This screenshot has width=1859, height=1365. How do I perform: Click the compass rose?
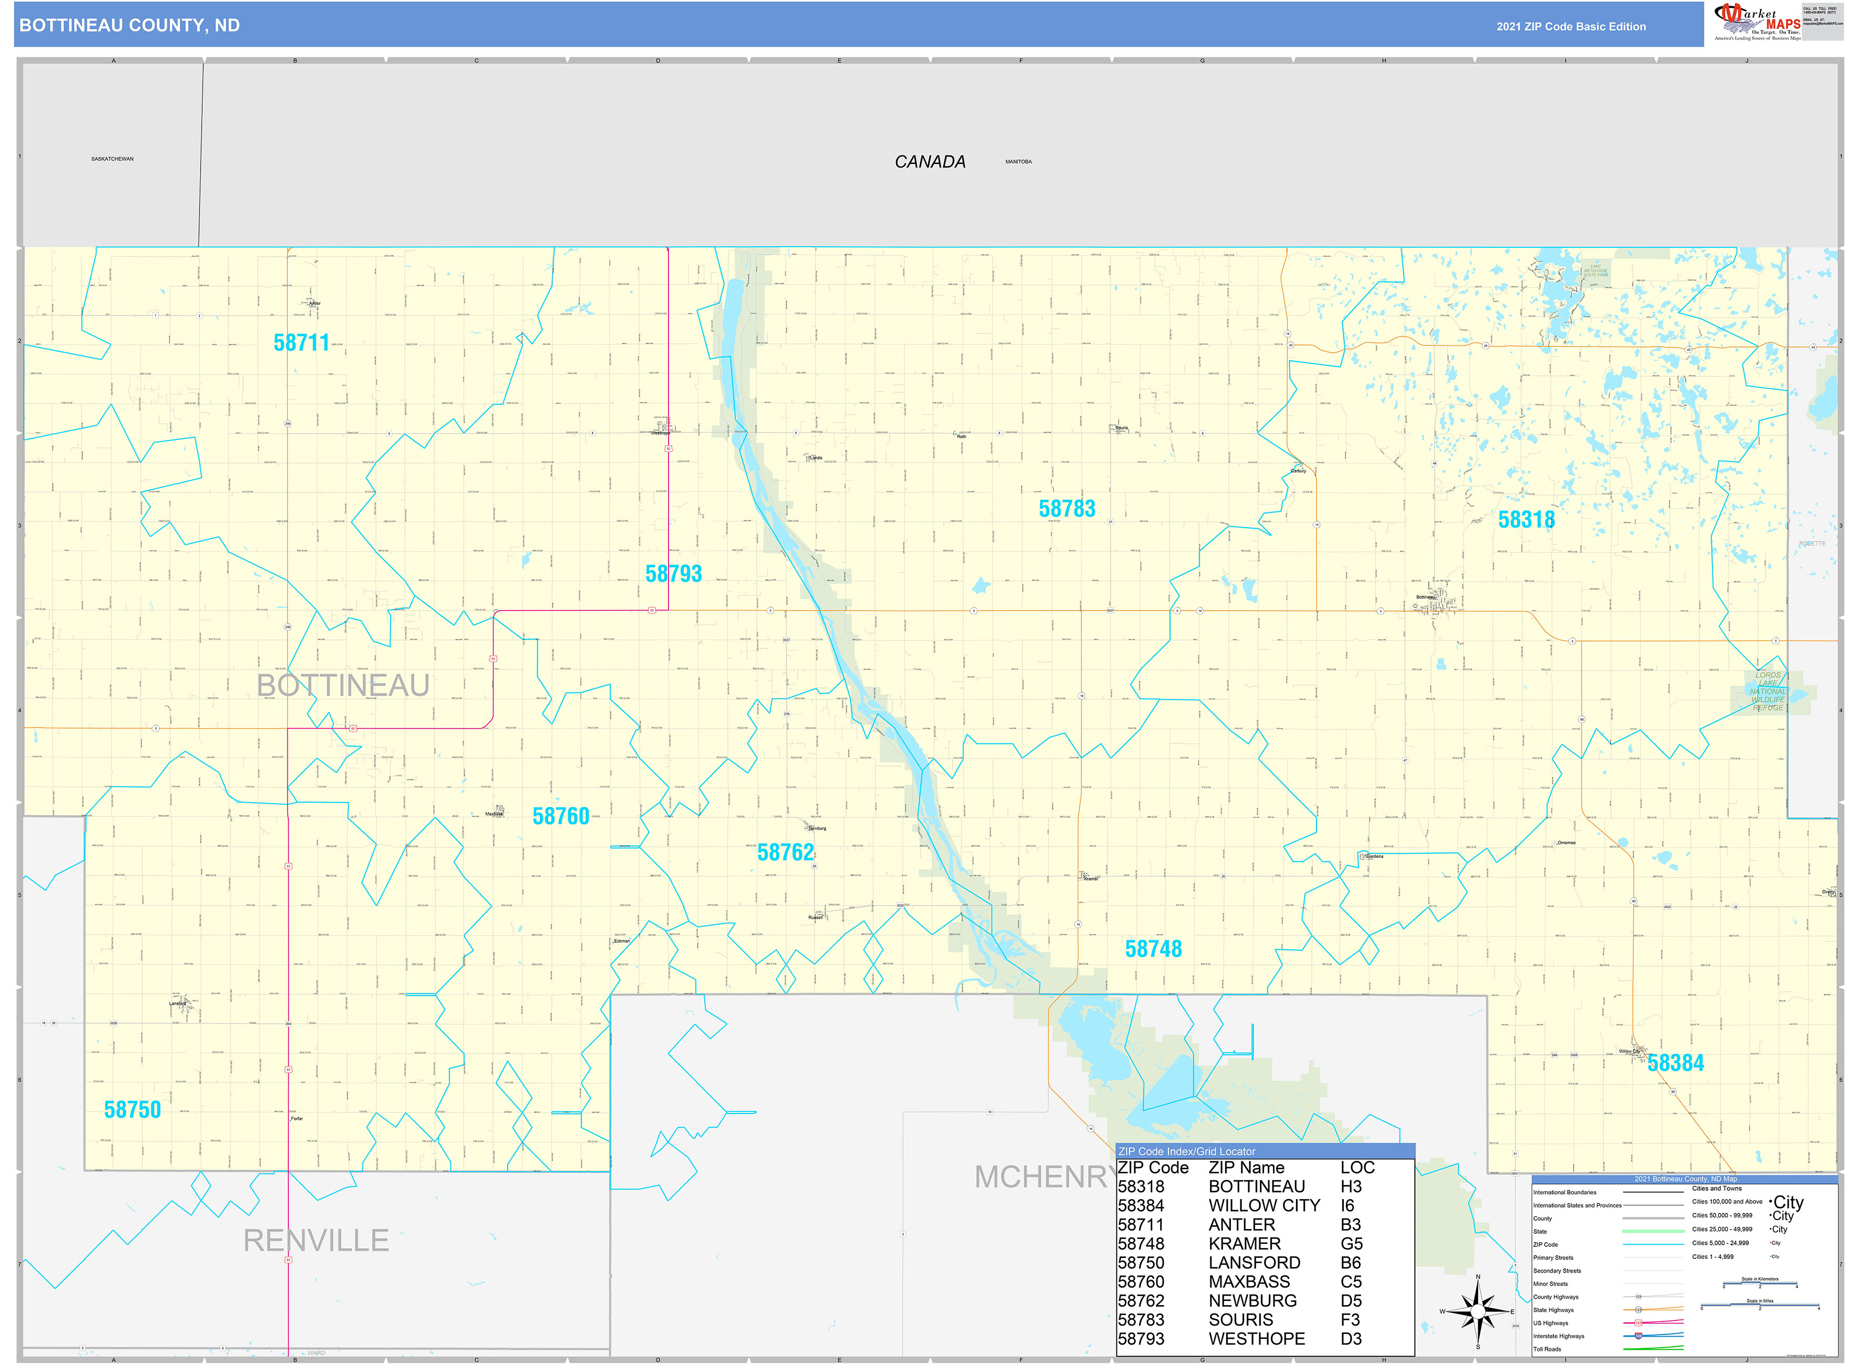pos(1478,1312)
